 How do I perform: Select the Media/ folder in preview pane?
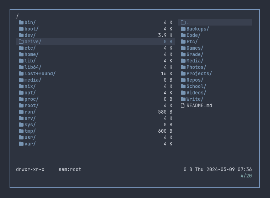195,61
